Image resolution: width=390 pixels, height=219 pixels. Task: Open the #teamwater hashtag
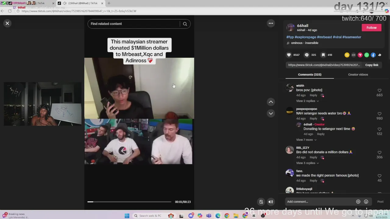click(x=352, y=37)
